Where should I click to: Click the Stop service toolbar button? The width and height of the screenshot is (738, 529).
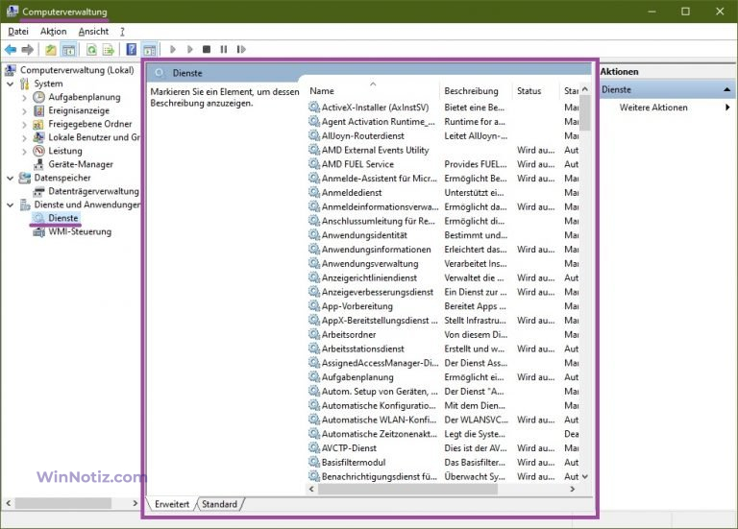206,49
